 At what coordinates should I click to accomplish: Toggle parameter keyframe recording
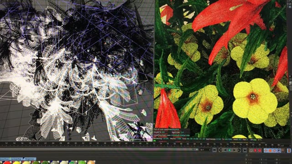click(279, 150)
